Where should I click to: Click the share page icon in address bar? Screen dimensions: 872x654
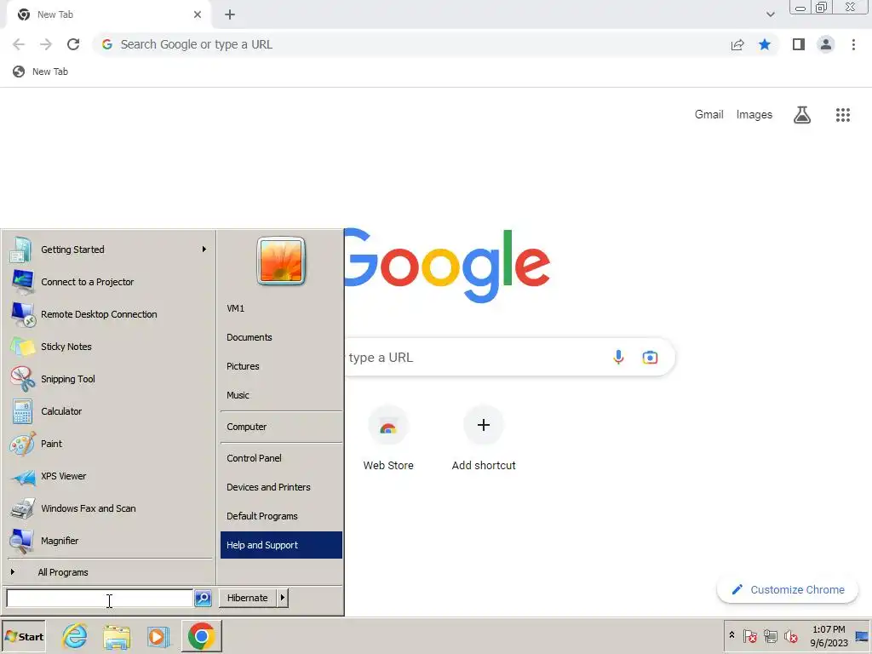(737, 44)
